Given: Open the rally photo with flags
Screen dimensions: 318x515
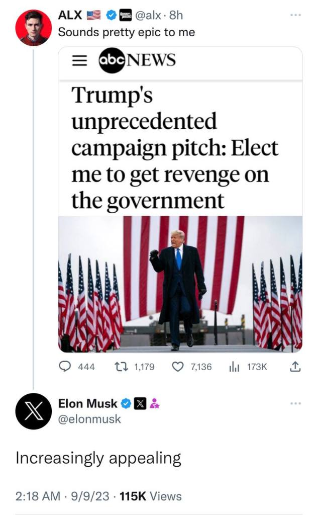Looking at the screenshot, I should [x=180, y=284].
